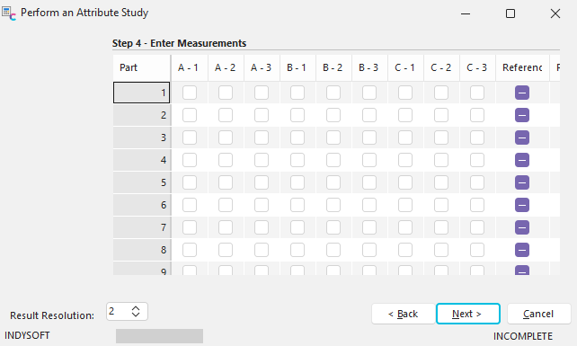Toggle the purple Reference indicator for part 6
This screenshot has width=577, height=346.
point(522,205)
